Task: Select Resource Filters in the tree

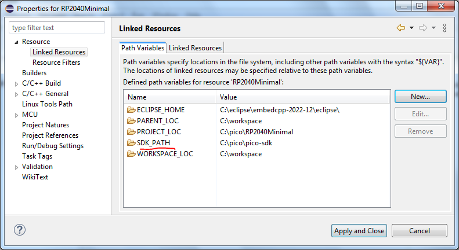Action: [56, 62]
